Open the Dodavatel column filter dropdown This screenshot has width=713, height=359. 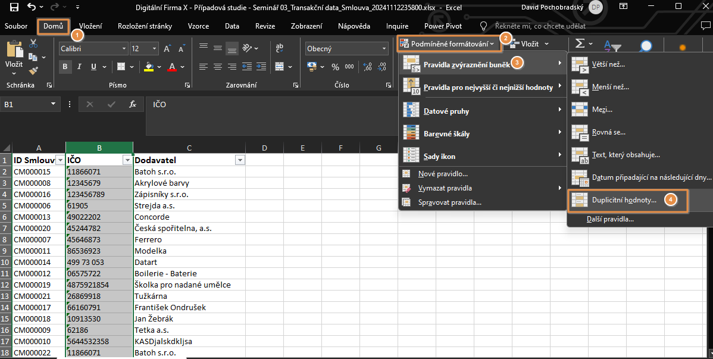240,160
